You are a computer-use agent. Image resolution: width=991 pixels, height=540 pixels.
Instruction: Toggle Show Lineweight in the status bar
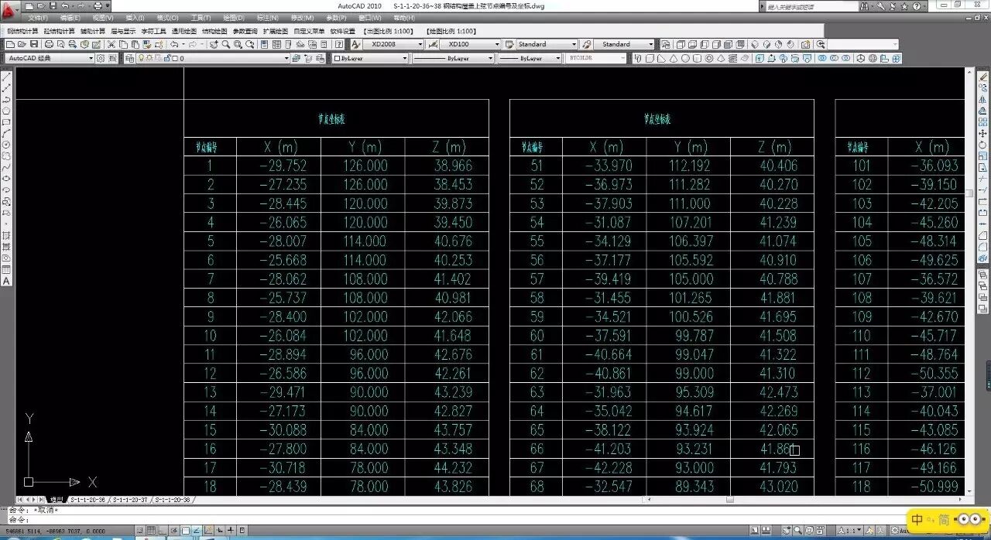pyautogui.click(x=231, y=531)
